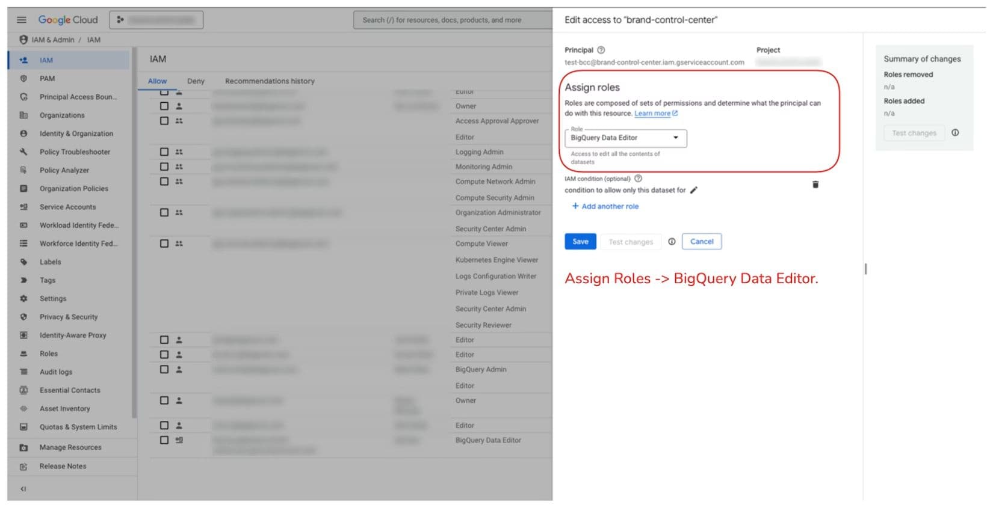Open Settings gear icon in sidebar

pyautogui.click(x=23, y=298)
